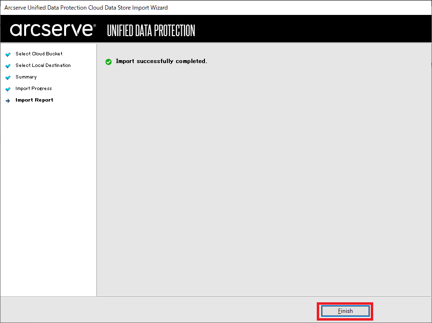This screenshot has width=432, height=323.
Task: Select the Import Report step label
Action: click(x=34, y=100)
